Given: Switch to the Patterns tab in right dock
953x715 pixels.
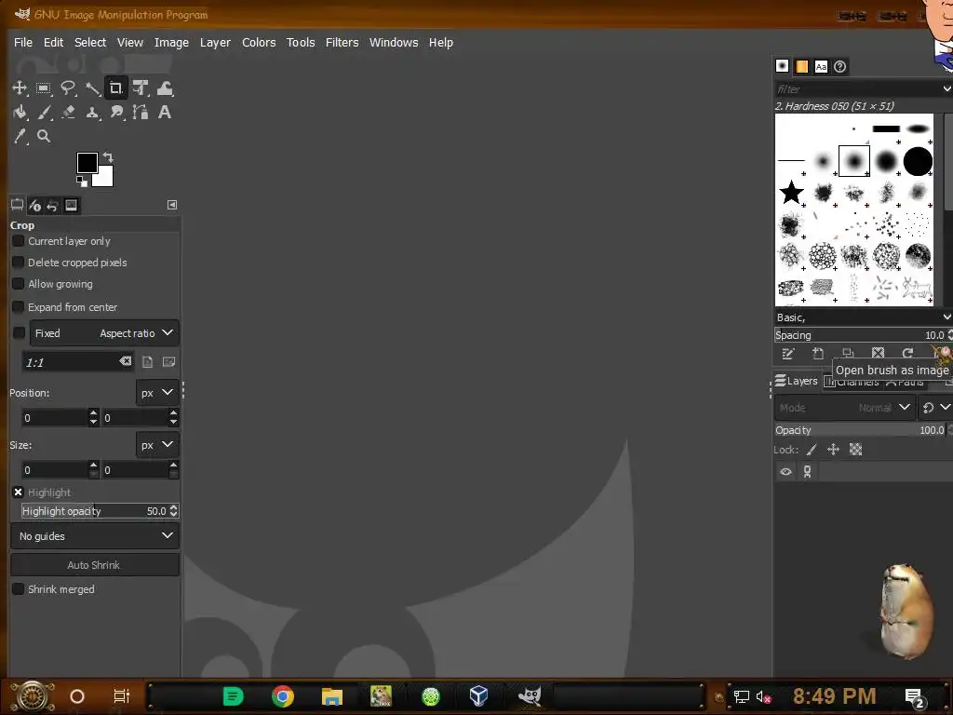Looking at the screenshot, I should [801, 66].
